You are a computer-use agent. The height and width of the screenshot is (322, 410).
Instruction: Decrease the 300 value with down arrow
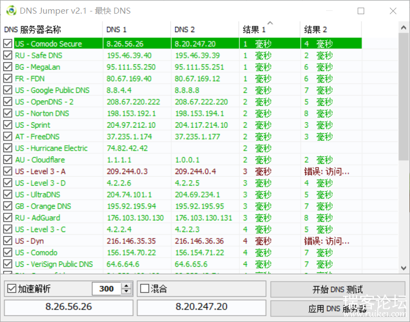click(x=126, y=291)
